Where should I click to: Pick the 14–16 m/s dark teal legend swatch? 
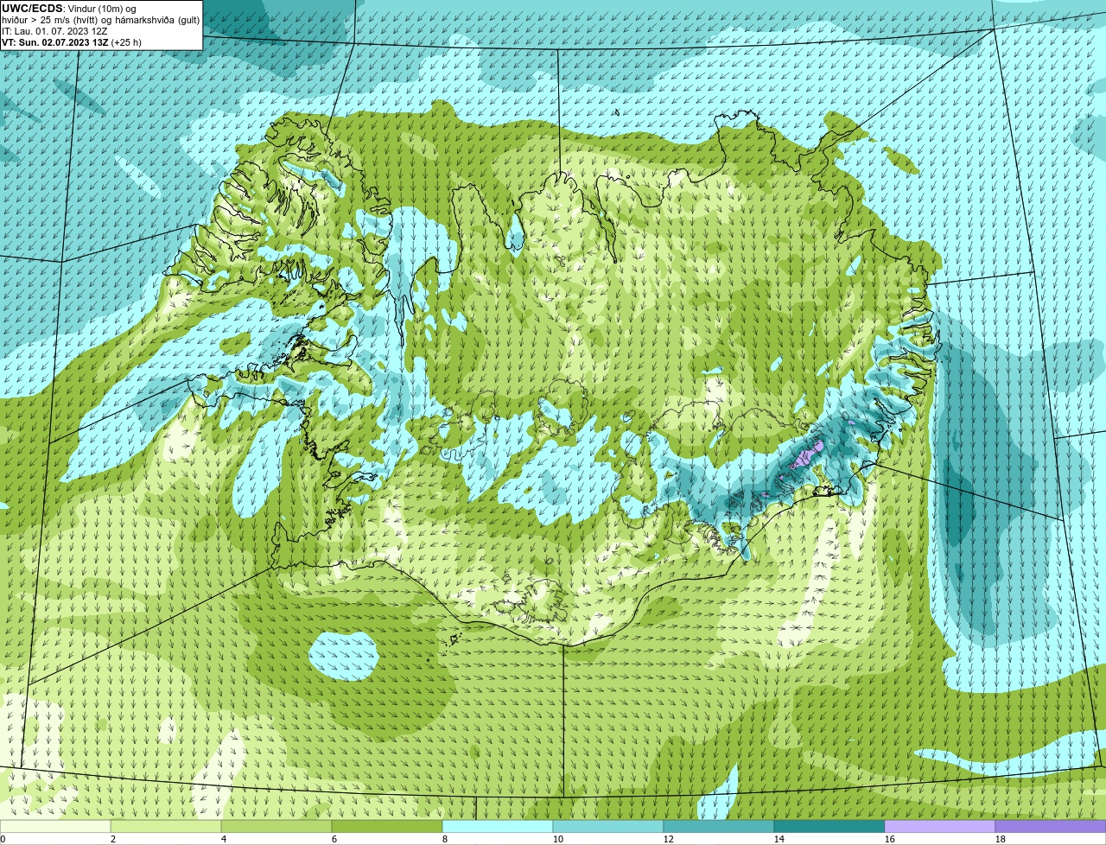[829, 827]
